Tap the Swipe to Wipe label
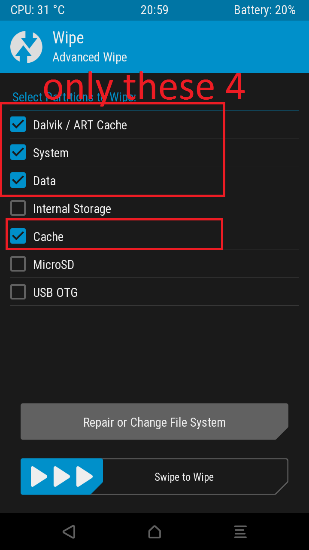 [x=184, y=477]
